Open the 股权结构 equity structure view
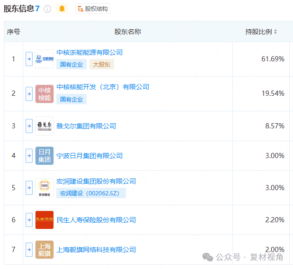 pyautogui.click(x=93, y=8)
